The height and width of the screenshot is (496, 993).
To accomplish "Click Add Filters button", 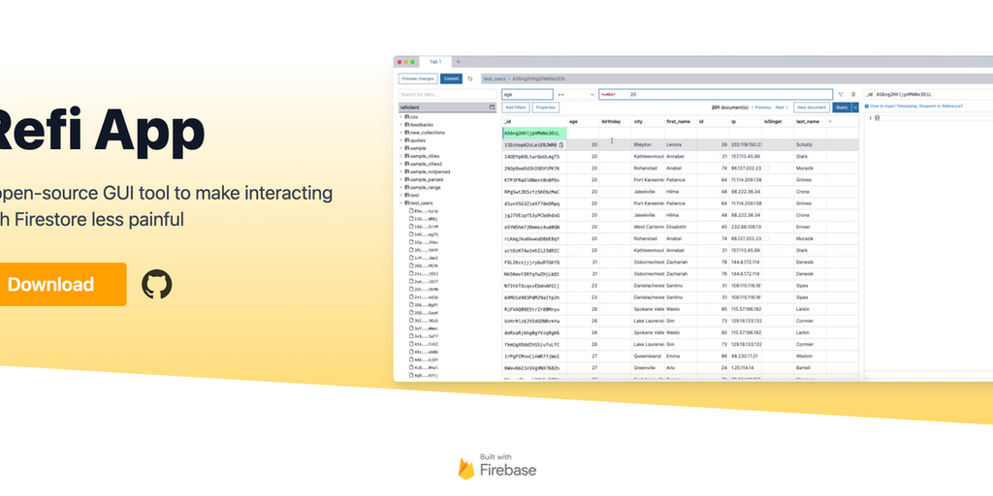I will (x=516, y=108).
